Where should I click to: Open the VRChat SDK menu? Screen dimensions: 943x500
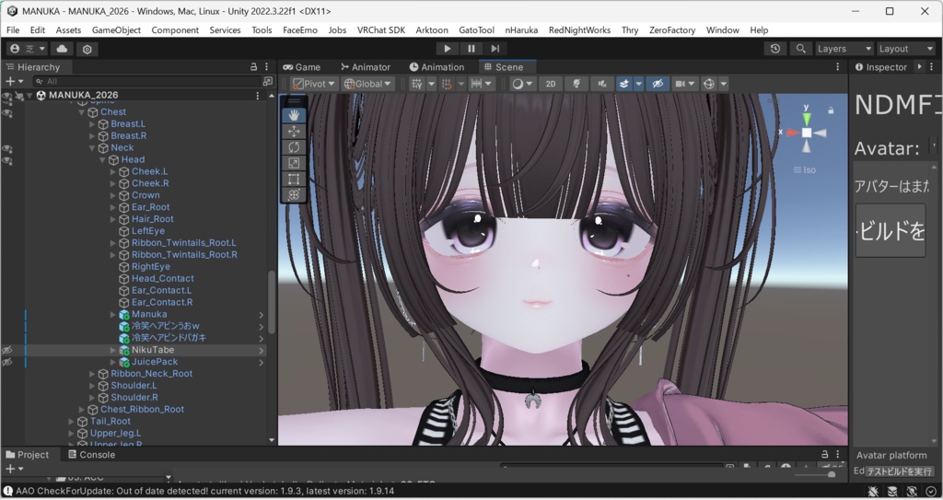tap(380, 30)
